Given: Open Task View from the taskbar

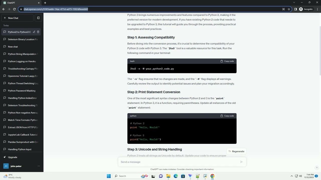Looking at the screenshot, I should pyautogui.click(x=153, y=176).
